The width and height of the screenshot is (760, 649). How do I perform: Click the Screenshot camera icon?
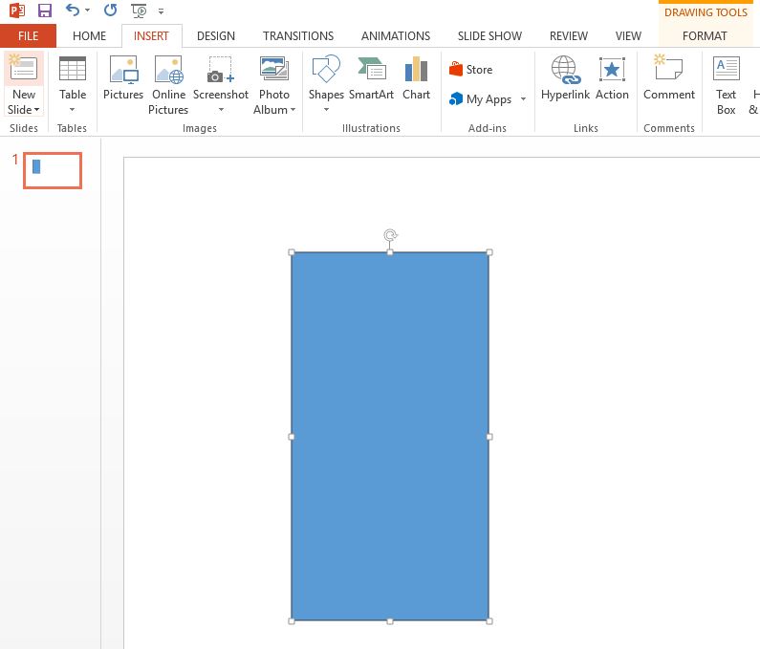[x=221, y=70]
